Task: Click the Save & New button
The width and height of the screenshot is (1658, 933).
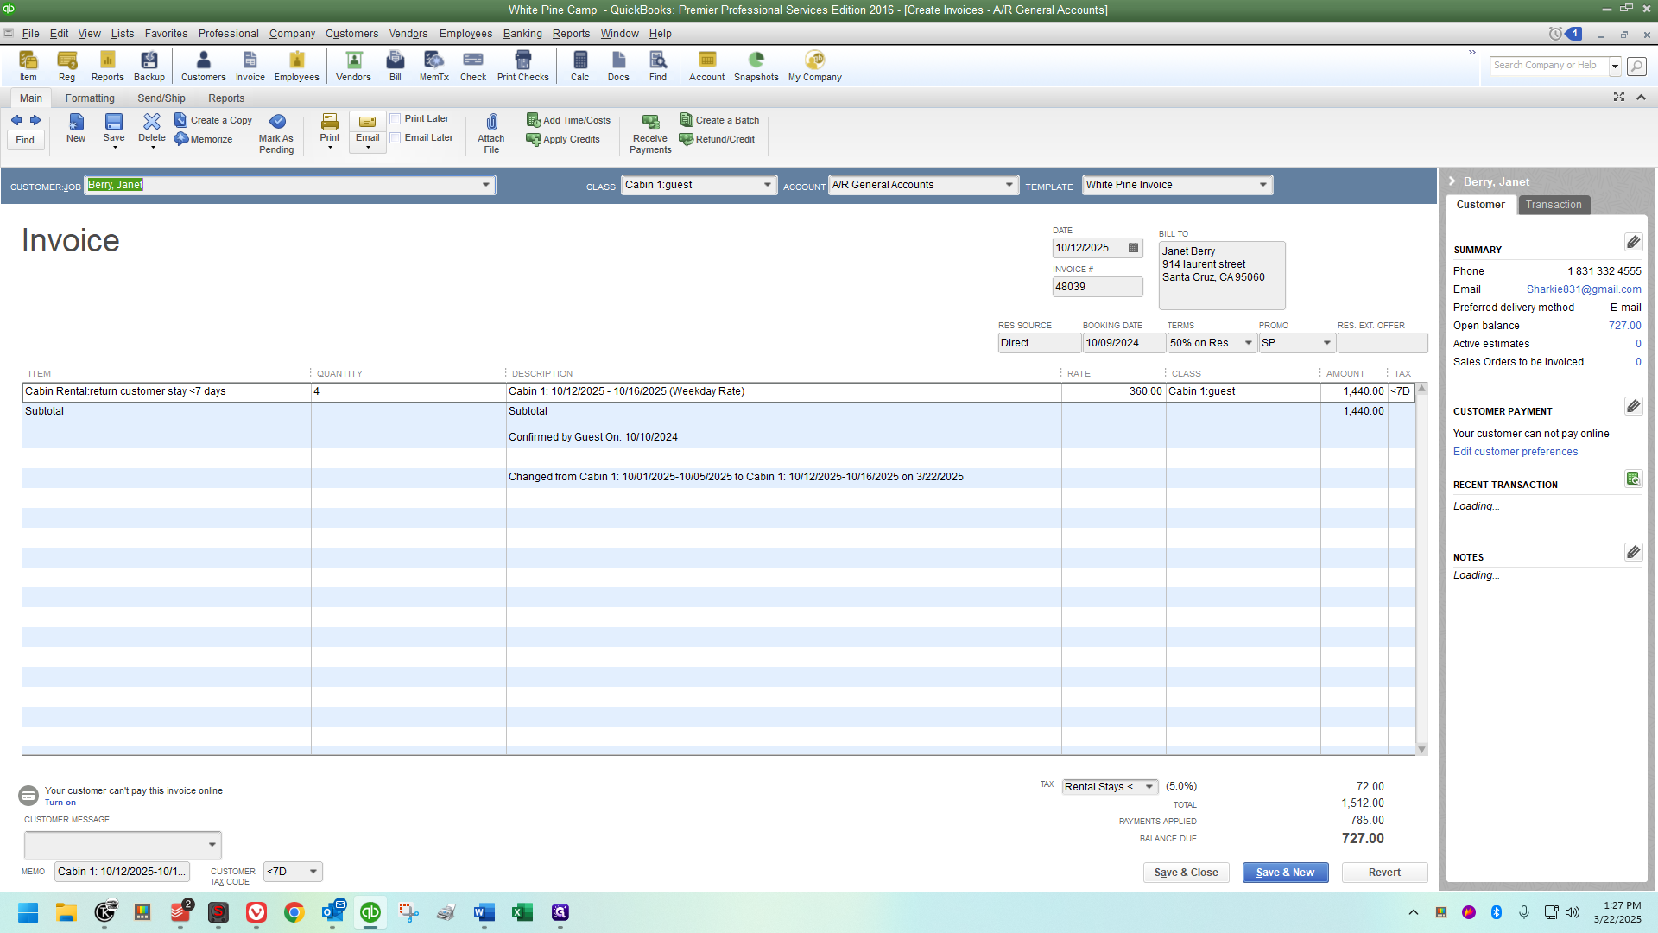Action: coord(1285,873)
